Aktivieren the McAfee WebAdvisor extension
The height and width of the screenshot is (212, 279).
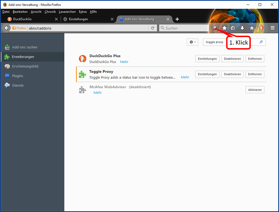(x=255, y=90)
